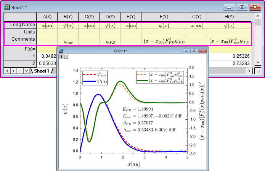Screen dimensions: 265x171
Task: Maximize the Graph1 window
Action: pos(194,51)
